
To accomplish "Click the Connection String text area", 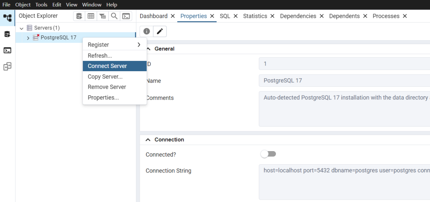I will 344,182.
